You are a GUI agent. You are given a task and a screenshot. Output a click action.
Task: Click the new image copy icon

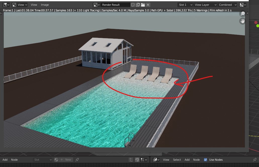tap(138, 5)
